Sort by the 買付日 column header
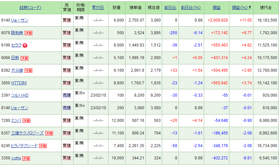 tap(98, 8)
